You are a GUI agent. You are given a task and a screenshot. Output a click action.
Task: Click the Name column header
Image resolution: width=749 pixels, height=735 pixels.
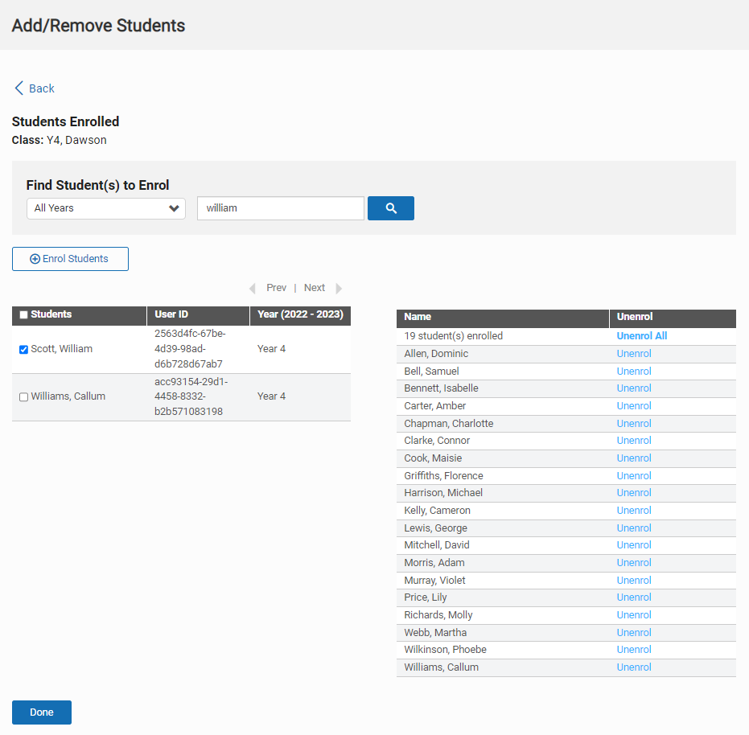pyautogui.click(x=503, y=318)
